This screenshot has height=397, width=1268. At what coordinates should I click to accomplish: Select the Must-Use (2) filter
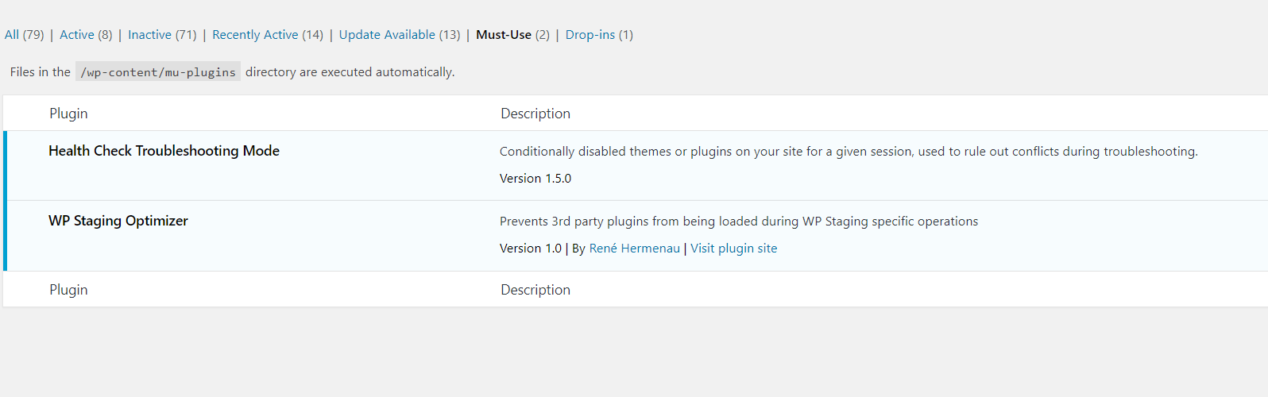(x=512, y=35)
